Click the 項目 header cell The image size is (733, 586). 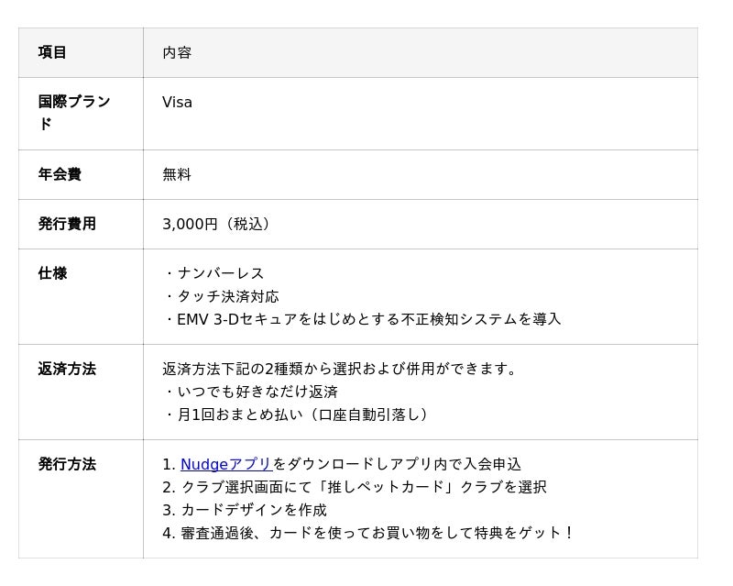click(x=81, y=52)
